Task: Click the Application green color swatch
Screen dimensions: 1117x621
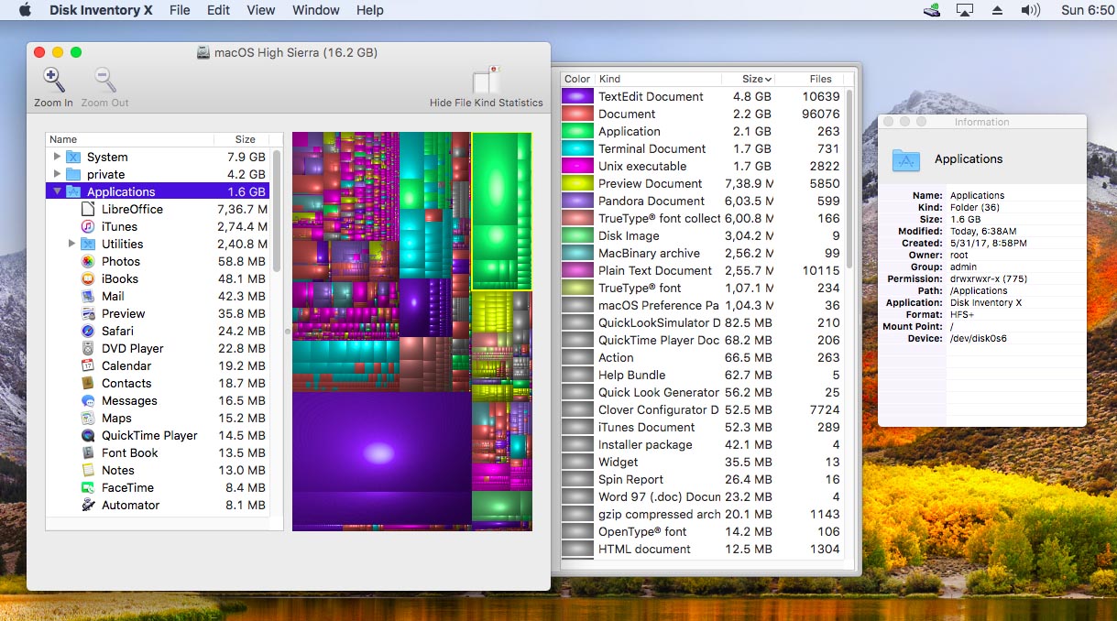Action: tap(577, 131)
